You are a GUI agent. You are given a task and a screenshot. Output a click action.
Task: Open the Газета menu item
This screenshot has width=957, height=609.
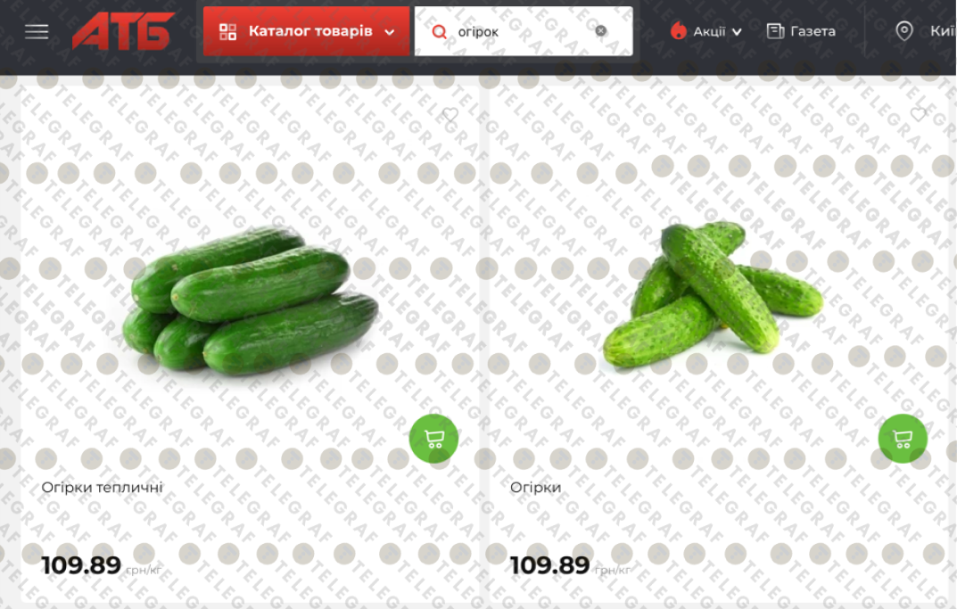(801, 31)
